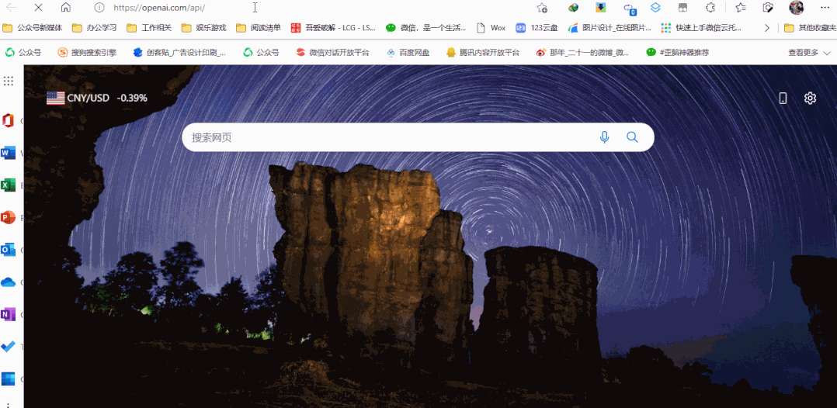Stop loading the page with X button
The image size is (837, 408).
click(38, 8)
